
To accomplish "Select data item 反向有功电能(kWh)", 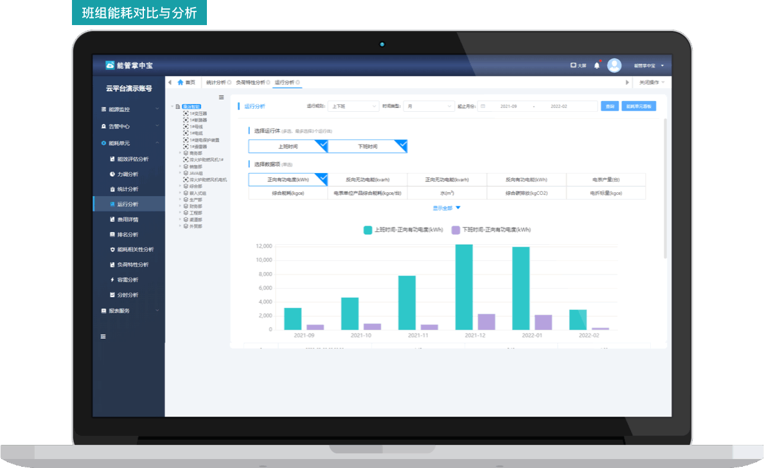I will (526, 179).
